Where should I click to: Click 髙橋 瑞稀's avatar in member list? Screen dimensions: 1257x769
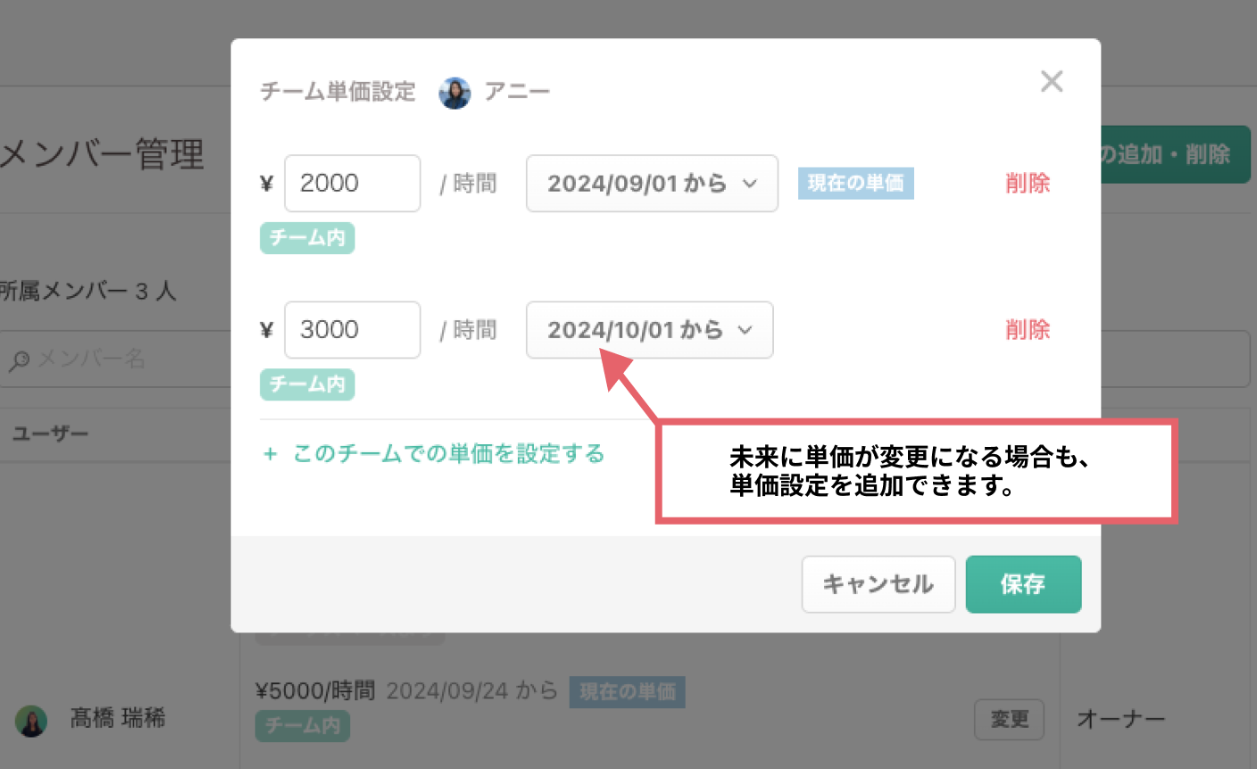pyautogui.click(x=31, y=721)
